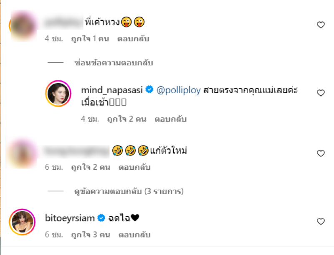Screen dimensions: 334x255
Task: Like the comment "พี่เค้าหวง"
Action: point(321,25)
